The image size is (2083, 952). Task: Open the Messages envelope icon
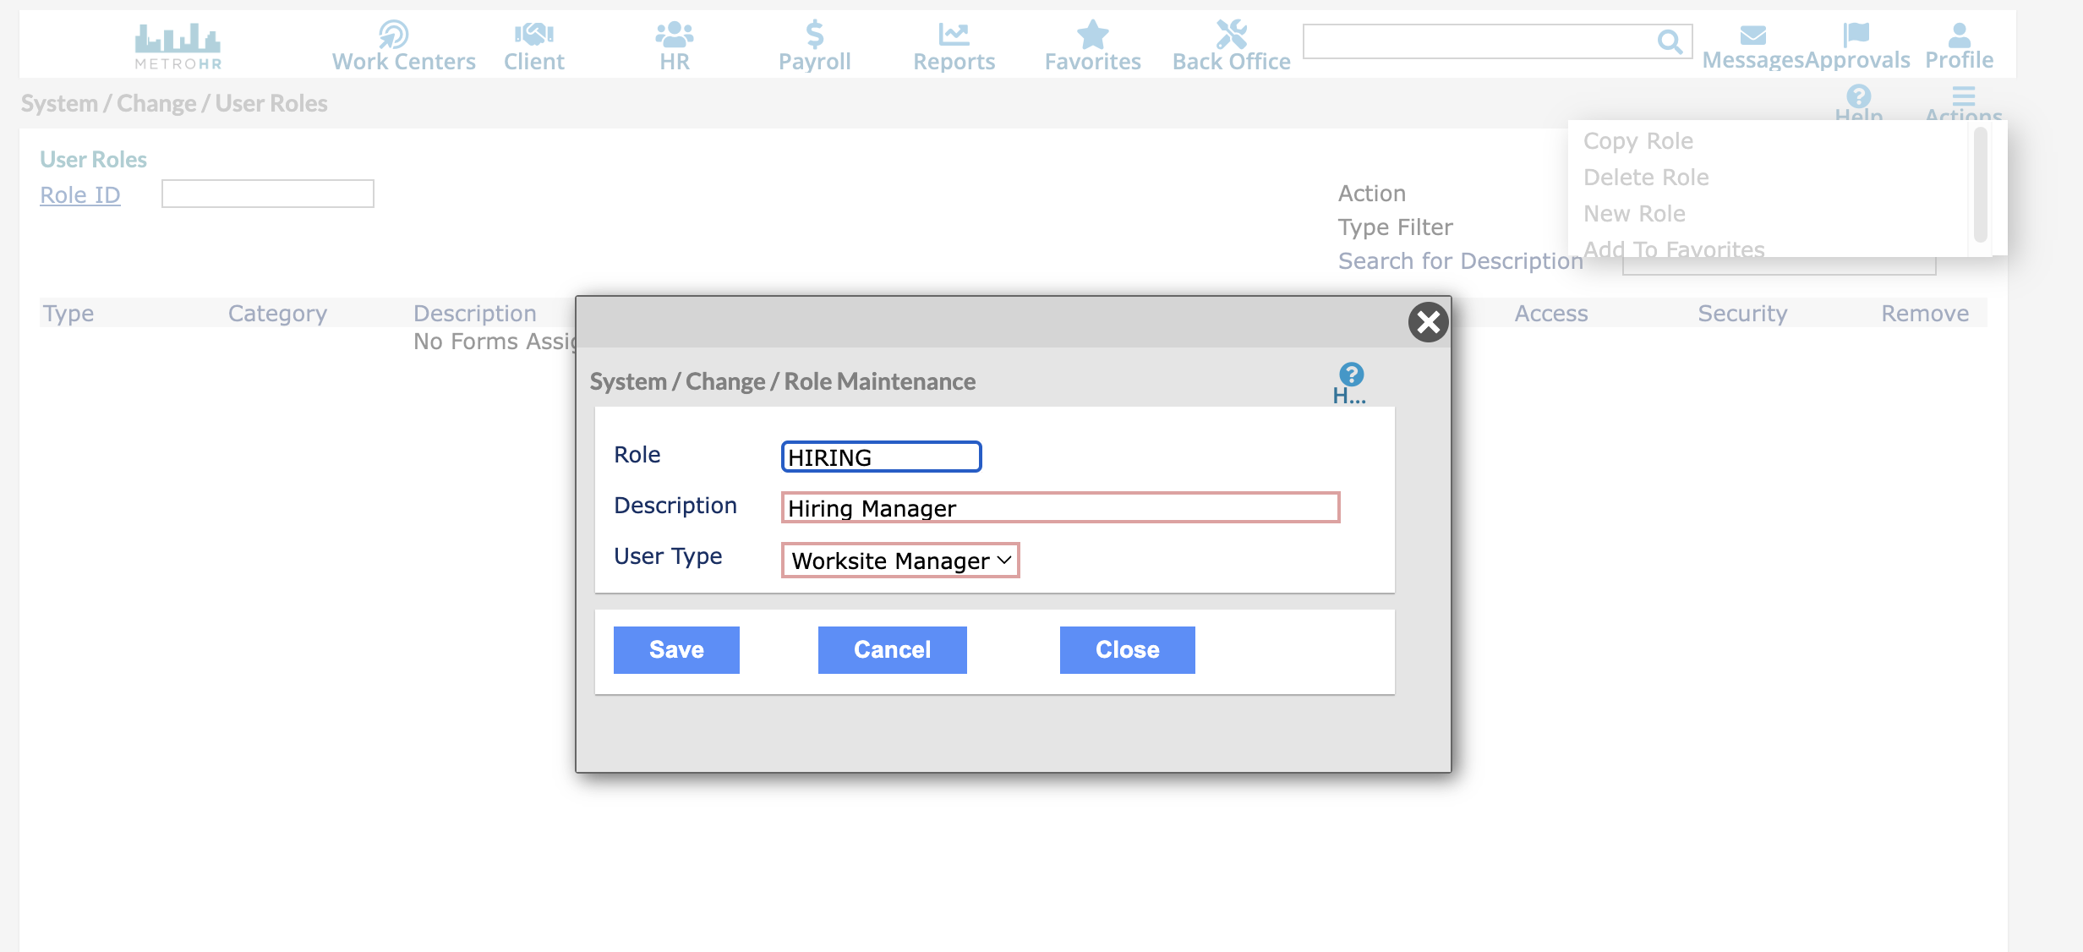coord(1752,35)
